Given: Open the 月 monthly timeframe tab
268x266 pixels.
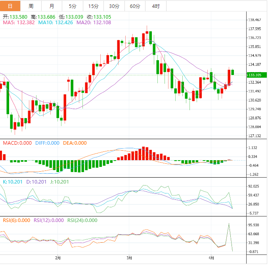Looking at the screenshot, I should (x=52, y=6).
